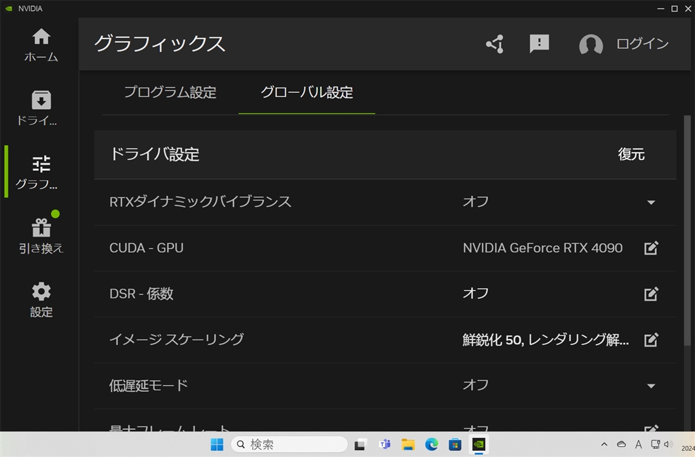The image size is (695, 457).
Task: Click the taskbar 検索 search box
Action: coord(289,444)
